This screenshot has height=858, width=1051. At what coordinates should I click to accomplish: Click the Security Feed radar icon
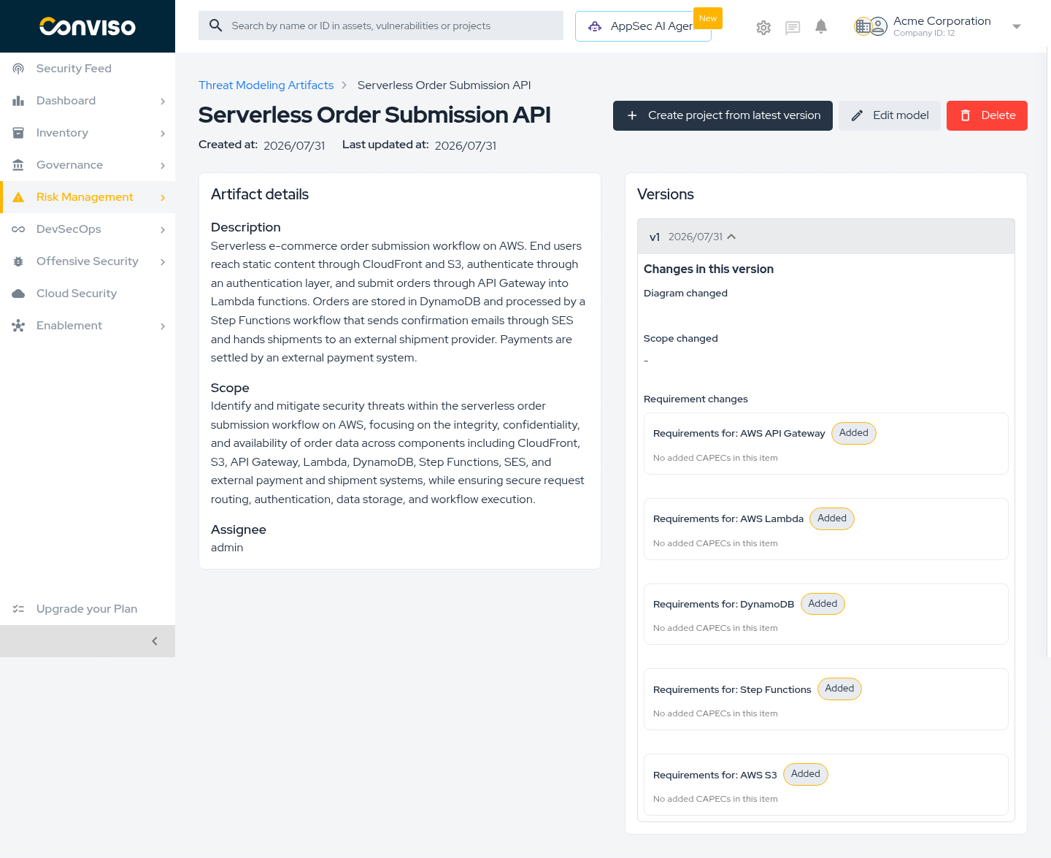[x=18, y=69]
